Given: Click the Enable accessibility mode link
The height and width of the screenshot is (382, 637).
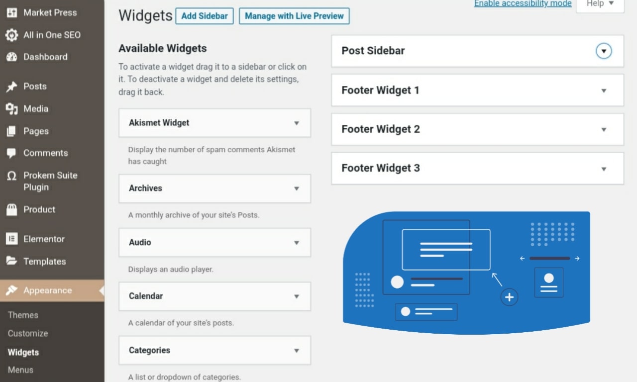Looking at the screenshot, I should pyautogui.click(x=523, y=3).
